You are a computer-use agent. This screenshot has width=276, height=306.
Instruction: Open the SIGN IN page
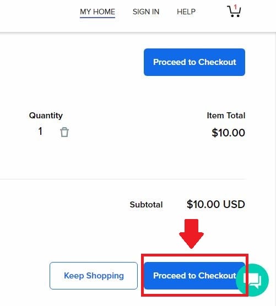pos(146,12)
